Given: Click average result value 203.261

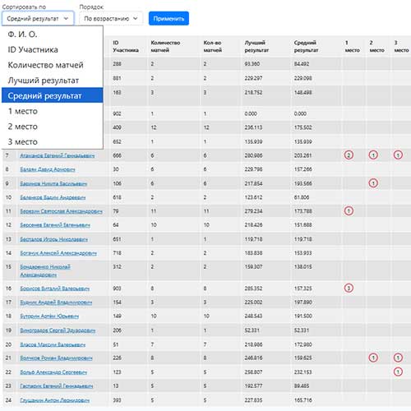Looking at the screenshot, I should tap(302, 155).
